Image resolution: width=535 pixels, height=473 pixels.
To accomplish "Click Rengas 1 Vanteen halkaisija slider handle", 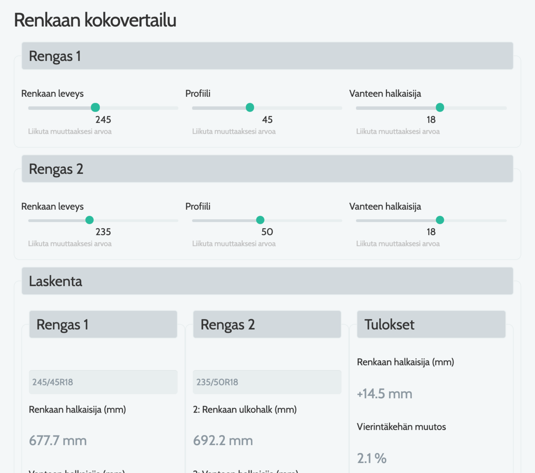I will [440, 107].
